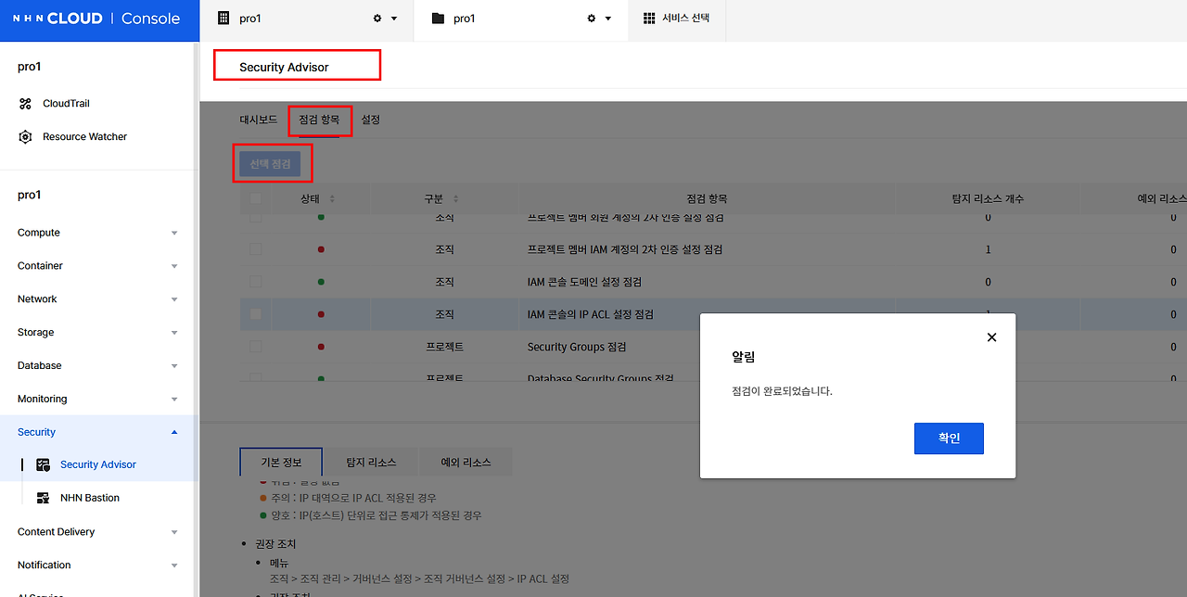
Task: Open the organization building icon
Action: pyautogui.click(x=223, y=18)
